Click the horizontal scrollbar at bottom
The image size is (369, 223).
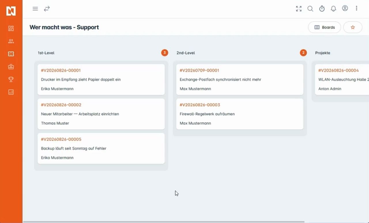164,222
